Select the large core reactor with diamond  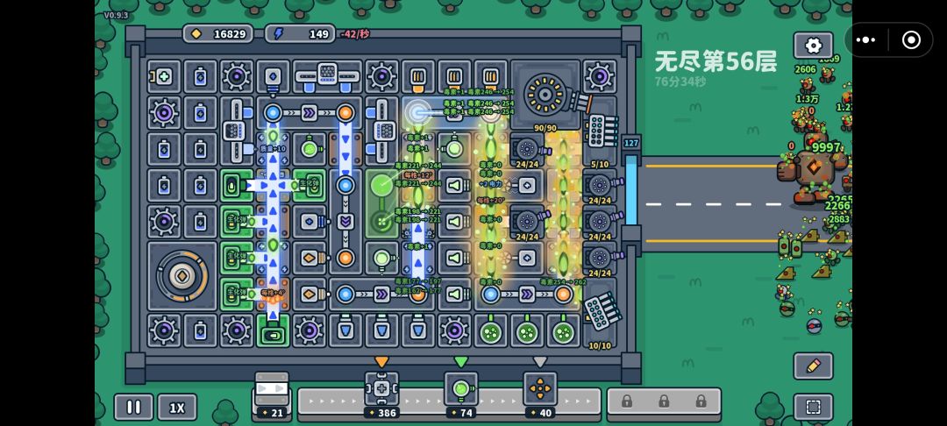[182, 276]
